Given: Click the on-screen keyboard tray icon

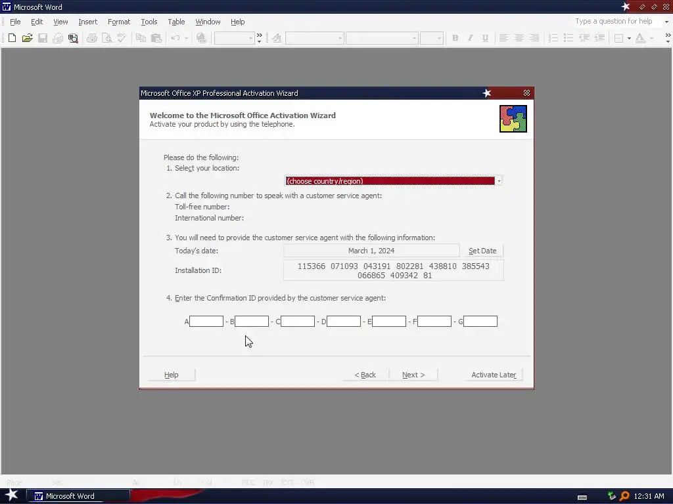Looking at the screenshot, I should pyautogui.click(x=582, y=497).
